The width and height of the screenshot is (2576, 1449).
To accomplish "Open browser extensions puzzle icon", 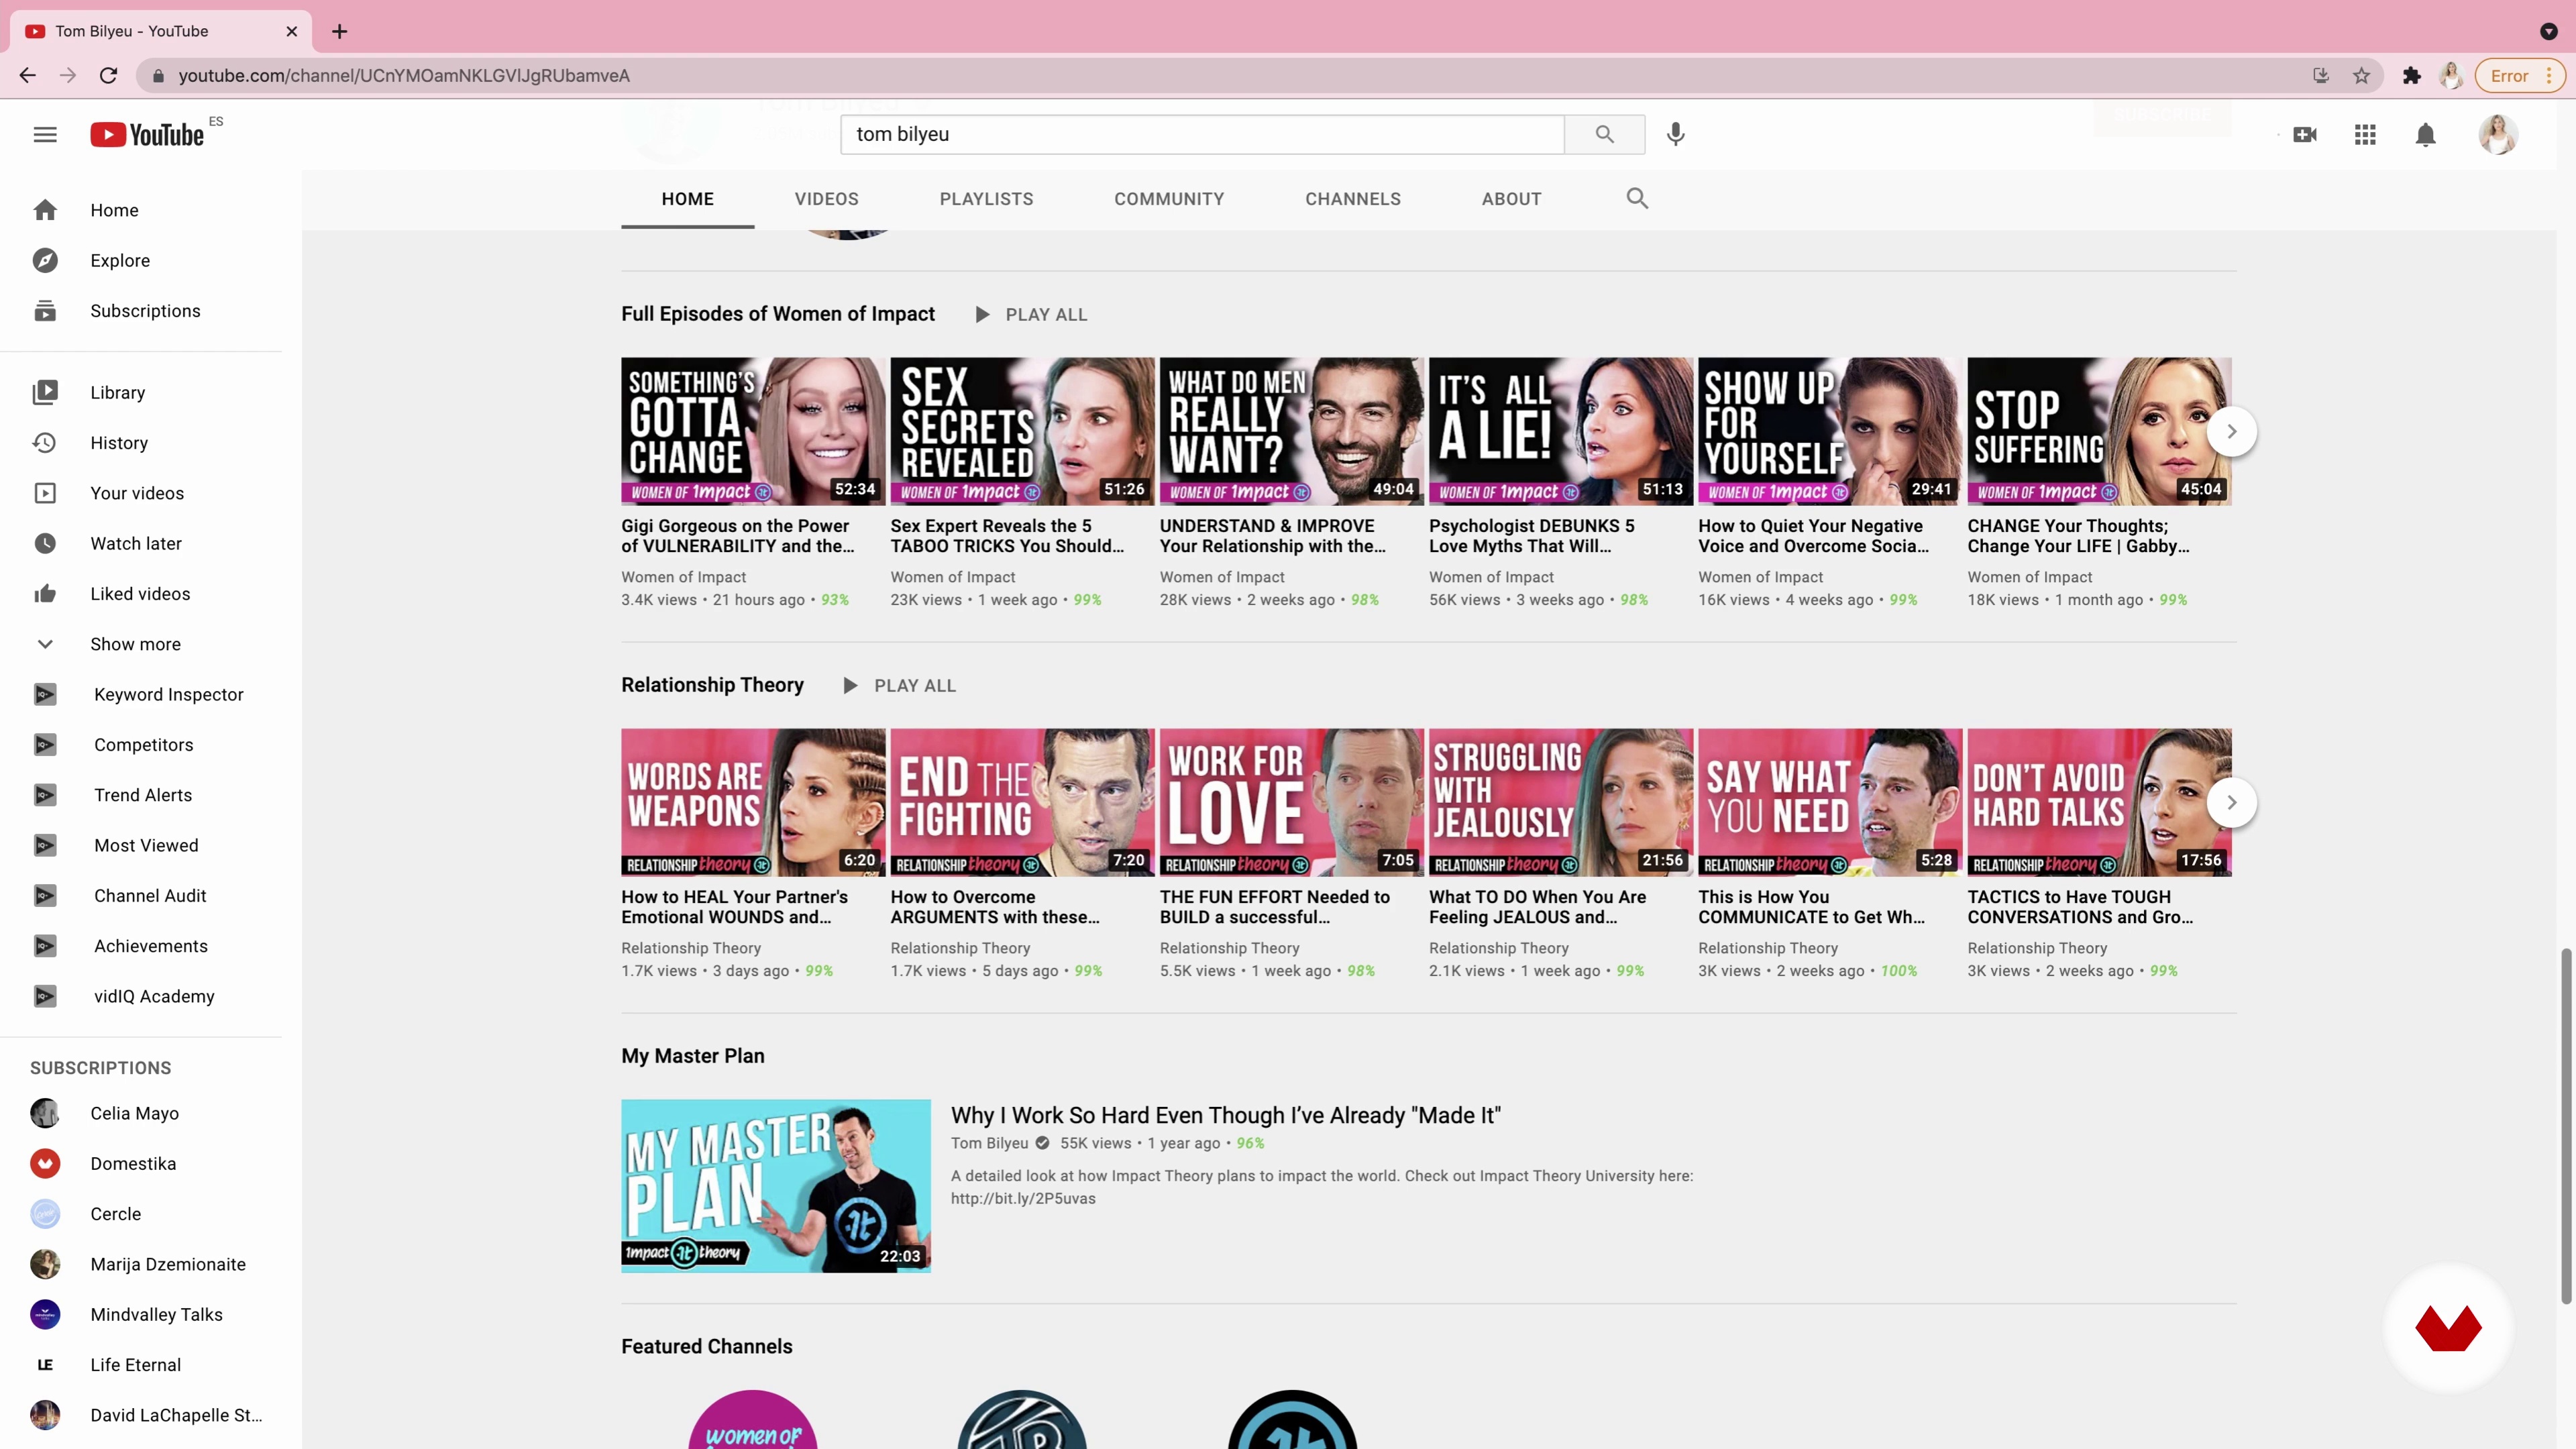I will click(2411, 76).
